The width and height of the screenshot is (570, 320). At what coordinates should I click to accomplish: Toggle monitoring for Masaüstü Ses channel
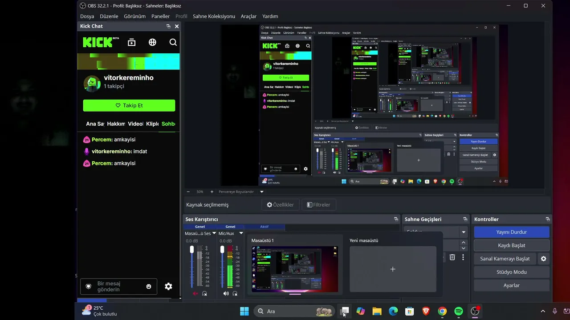204,294
